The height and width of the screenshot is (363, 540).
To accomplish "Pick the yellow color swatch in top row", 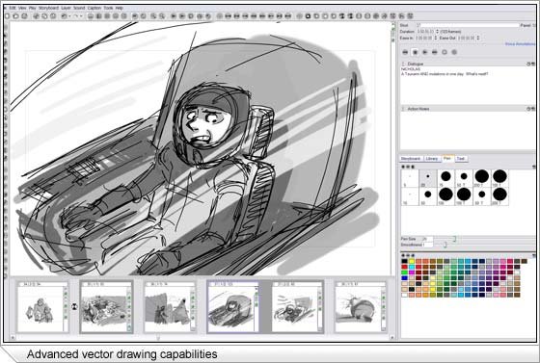I will click(x=411, y=262).
